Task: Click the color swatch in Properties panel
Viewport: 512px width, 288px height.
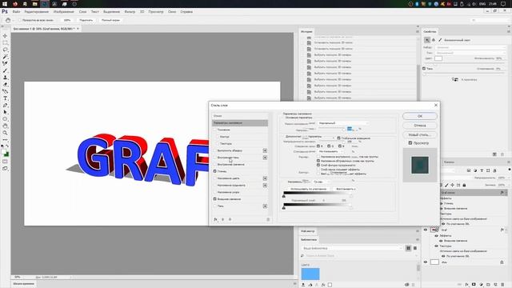Action: tap(438, 58)
